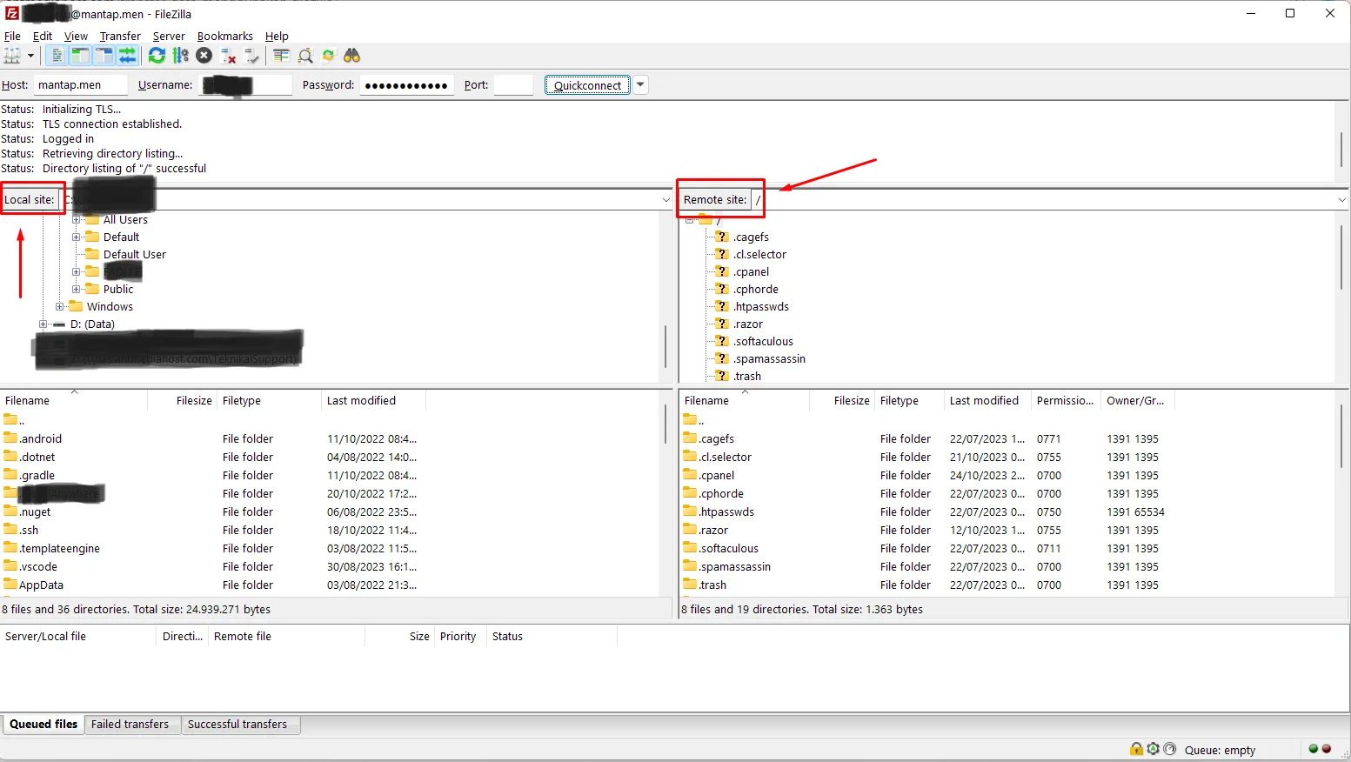
Task: Click the refresh file listings icon
Action: click(157, 56)
